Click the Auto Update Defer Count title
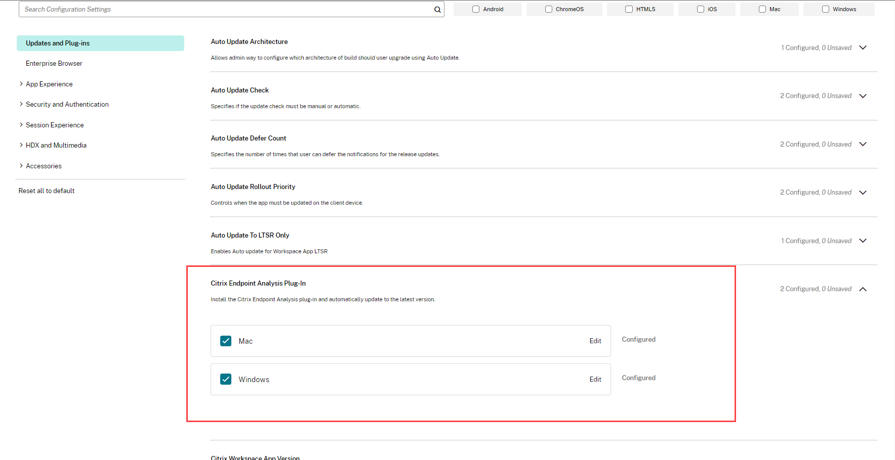The image size is (895, 460). pyautogui.click(x=249, y=139)
